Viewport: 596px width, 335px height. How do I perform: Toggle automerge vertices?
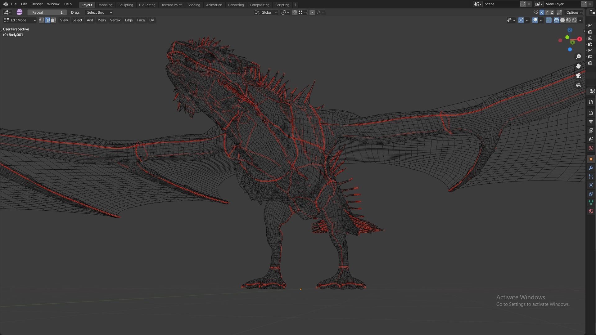pos(559,12)
